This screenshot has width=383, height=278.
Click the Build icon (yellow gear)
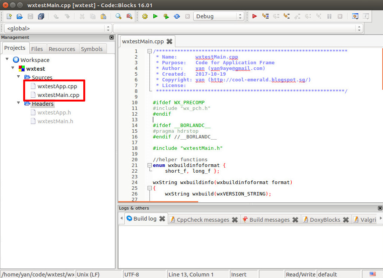(x=145, y=16)
